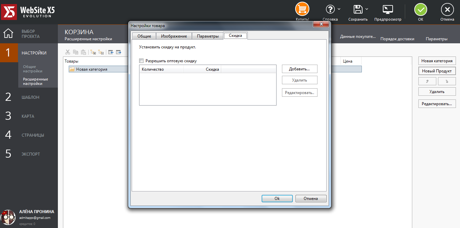Click the move up arrow button
This screenshot has width=460, height=228.
tap(427, 81)
